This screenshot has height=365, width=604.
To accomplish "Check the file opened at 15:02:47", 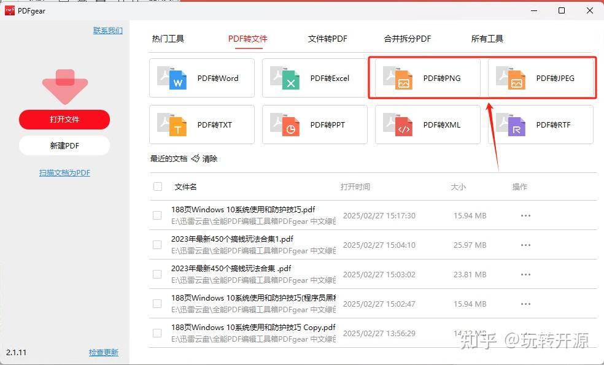I will (157, 304).
